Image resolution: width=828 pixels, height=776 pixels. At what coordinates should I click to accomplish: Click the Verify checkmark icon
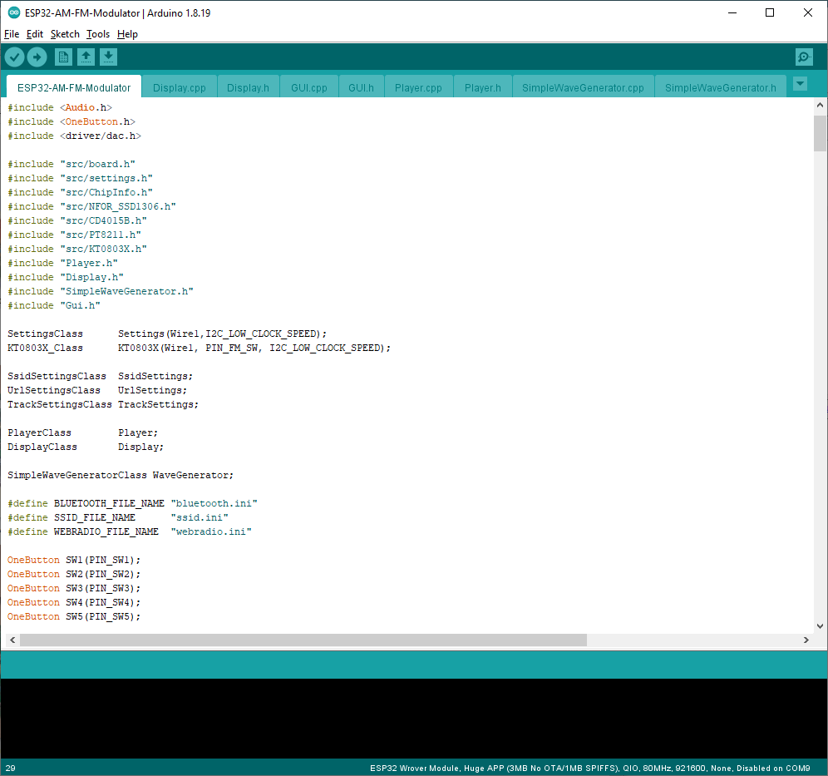(15, 57)
